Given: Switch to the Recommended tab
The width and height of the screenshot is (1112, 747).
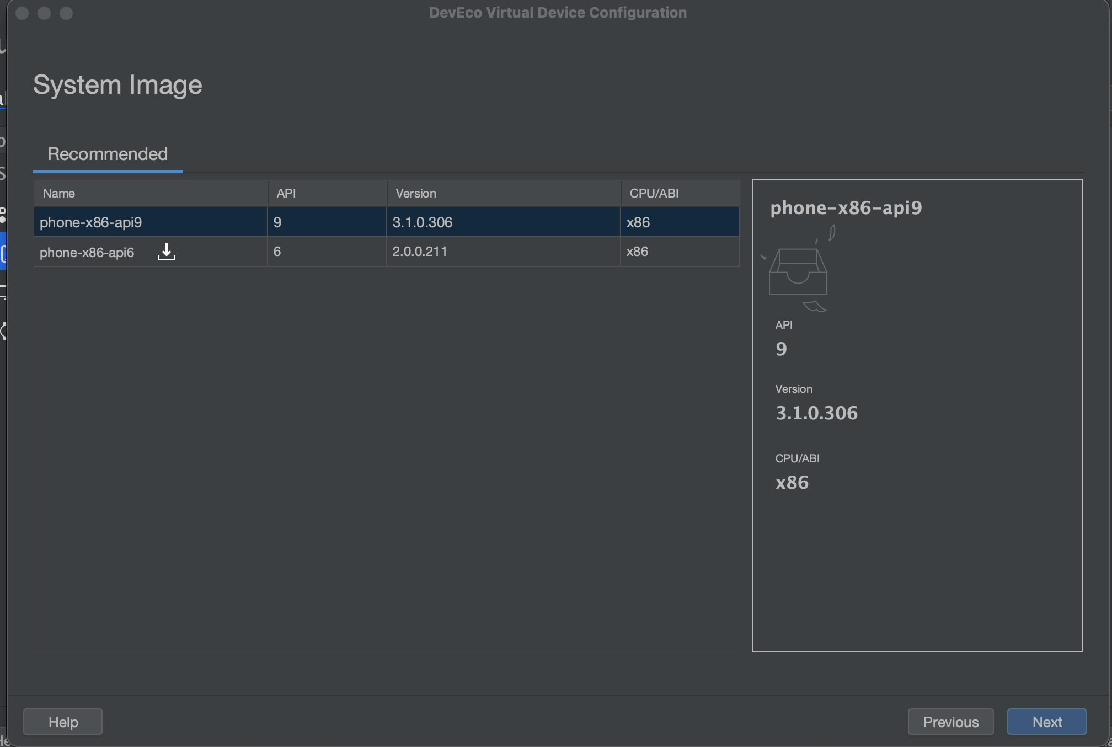Looking at the screenshot, I should click(108, 154).
